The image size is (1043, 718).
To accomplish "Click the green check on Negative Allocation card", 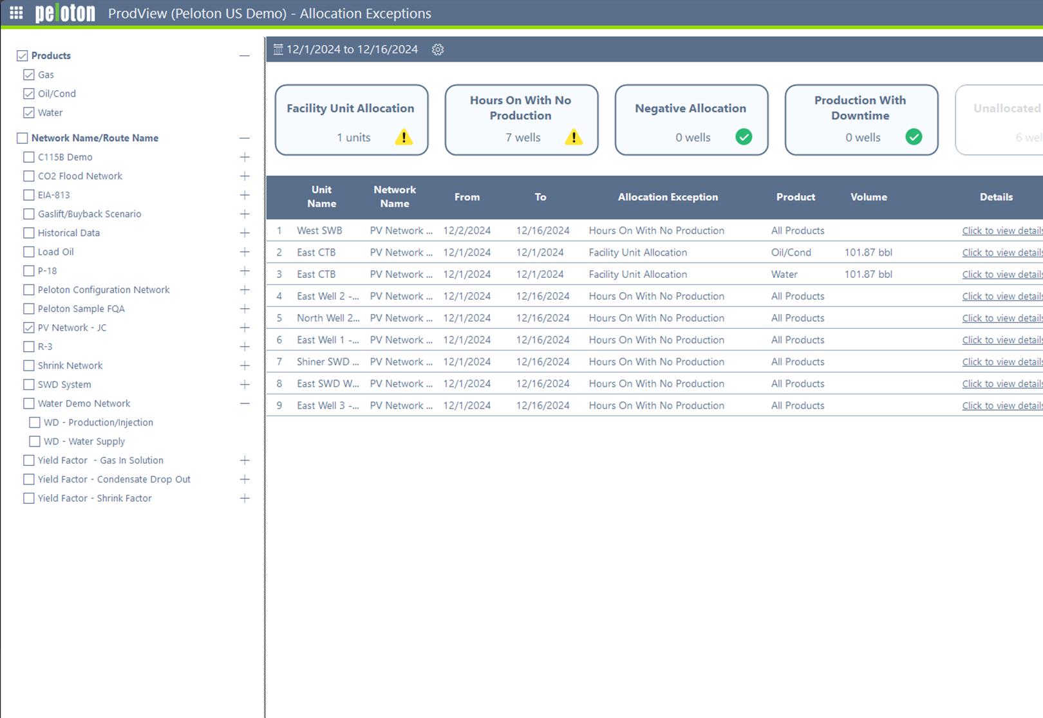I will 744,137.
